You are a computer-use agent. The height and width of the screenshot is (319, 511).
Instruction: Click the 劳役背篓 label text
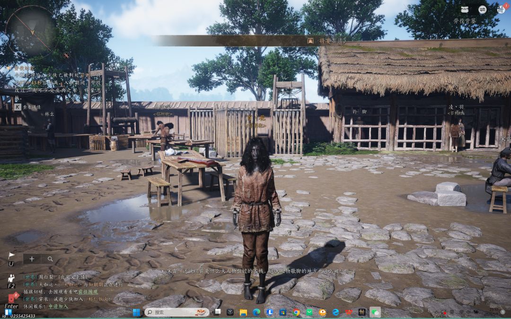(x=465, y=21)
